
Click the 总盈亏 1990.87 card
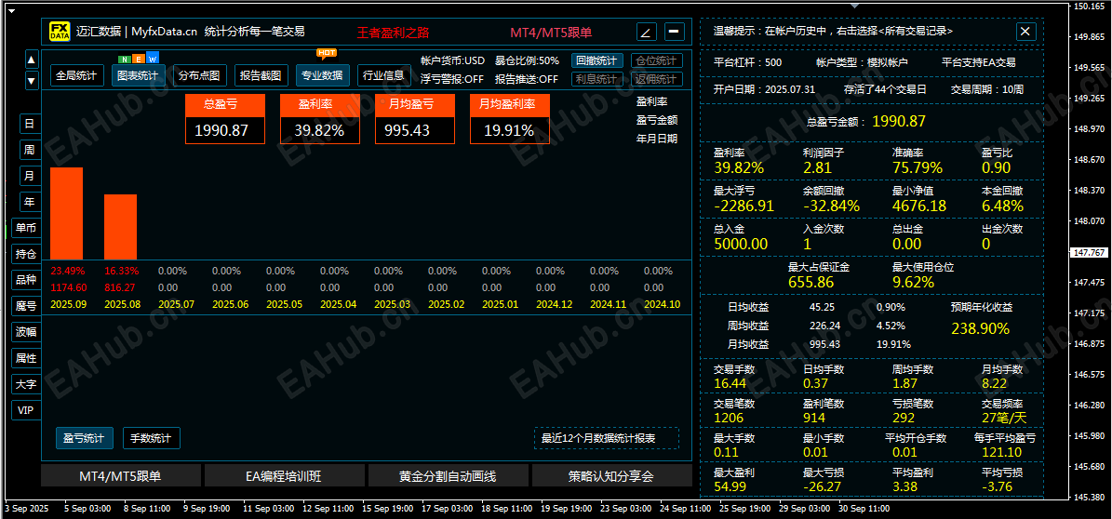tap(225, 118)
